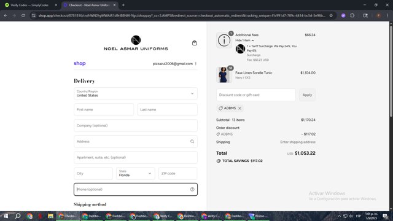Focus the Address field
The height and width of the screenshot is (221, 393).
pyautogui.click(x=136, y=142)
